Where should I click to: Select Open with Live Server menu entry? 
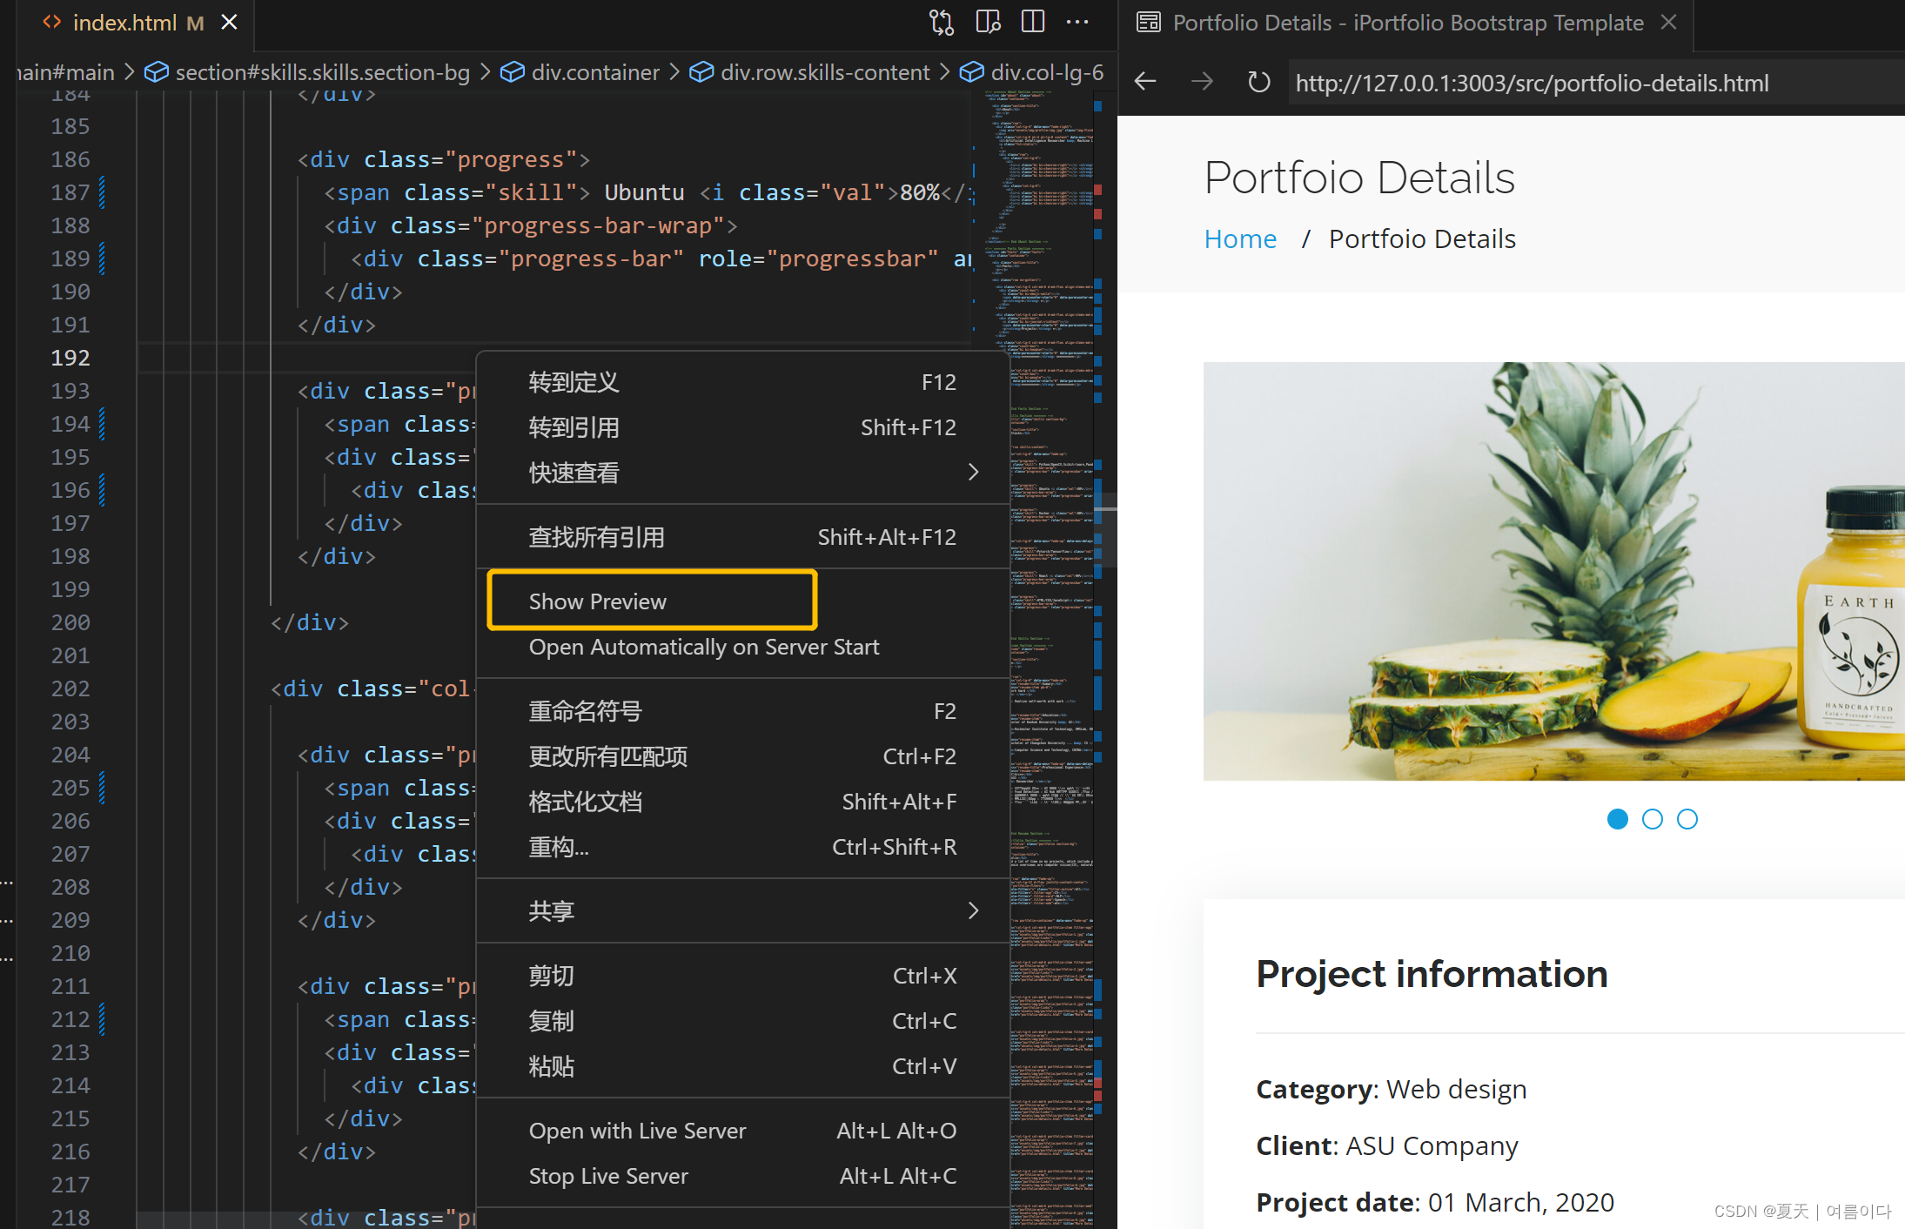(637, 1131)
